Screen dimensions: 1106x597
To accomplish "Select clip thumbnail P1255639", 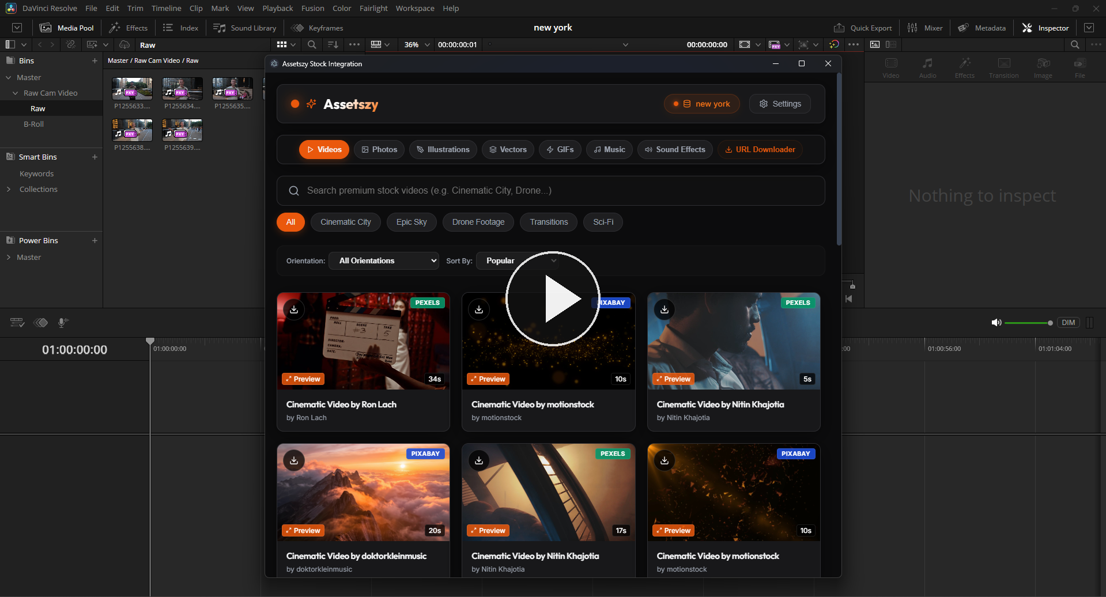I will [x=182, y=131].
